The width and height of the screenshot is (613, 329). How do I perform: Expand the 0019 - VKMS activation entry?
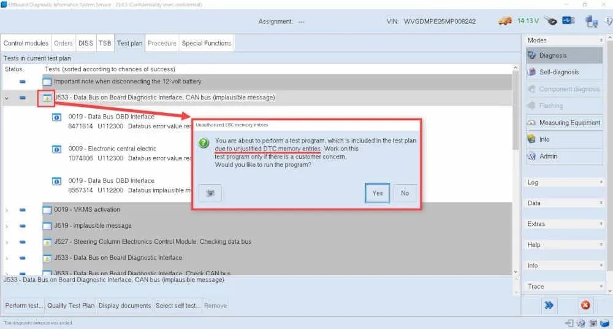[x=6, y=211]
